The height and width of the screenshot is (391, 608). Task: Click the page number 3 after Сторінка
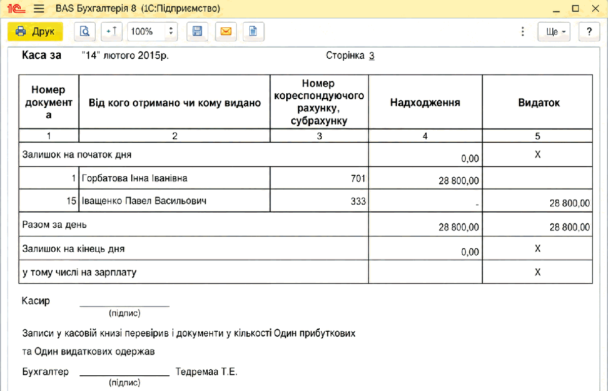click(x=371, y=56)
